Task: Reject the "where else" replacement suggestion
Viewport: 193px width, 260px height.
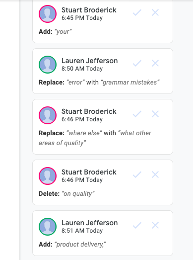Action: 155,114
